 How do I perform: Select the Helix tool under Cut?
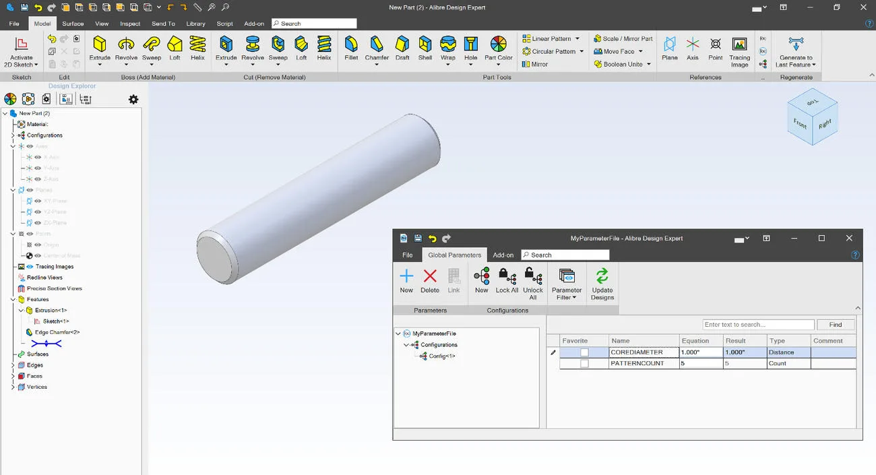pos(324,48)
